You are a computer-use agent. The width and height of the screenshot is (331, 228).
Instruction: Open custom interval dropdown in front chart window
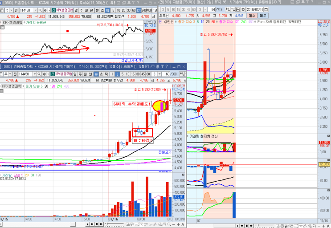[159, 74]
